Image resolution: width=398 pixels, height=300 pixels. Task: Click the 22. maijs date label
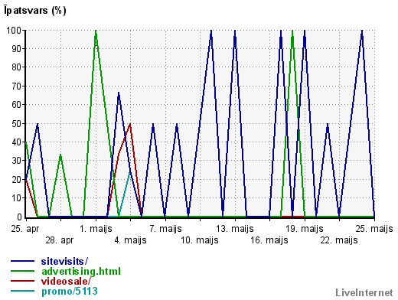339,240
